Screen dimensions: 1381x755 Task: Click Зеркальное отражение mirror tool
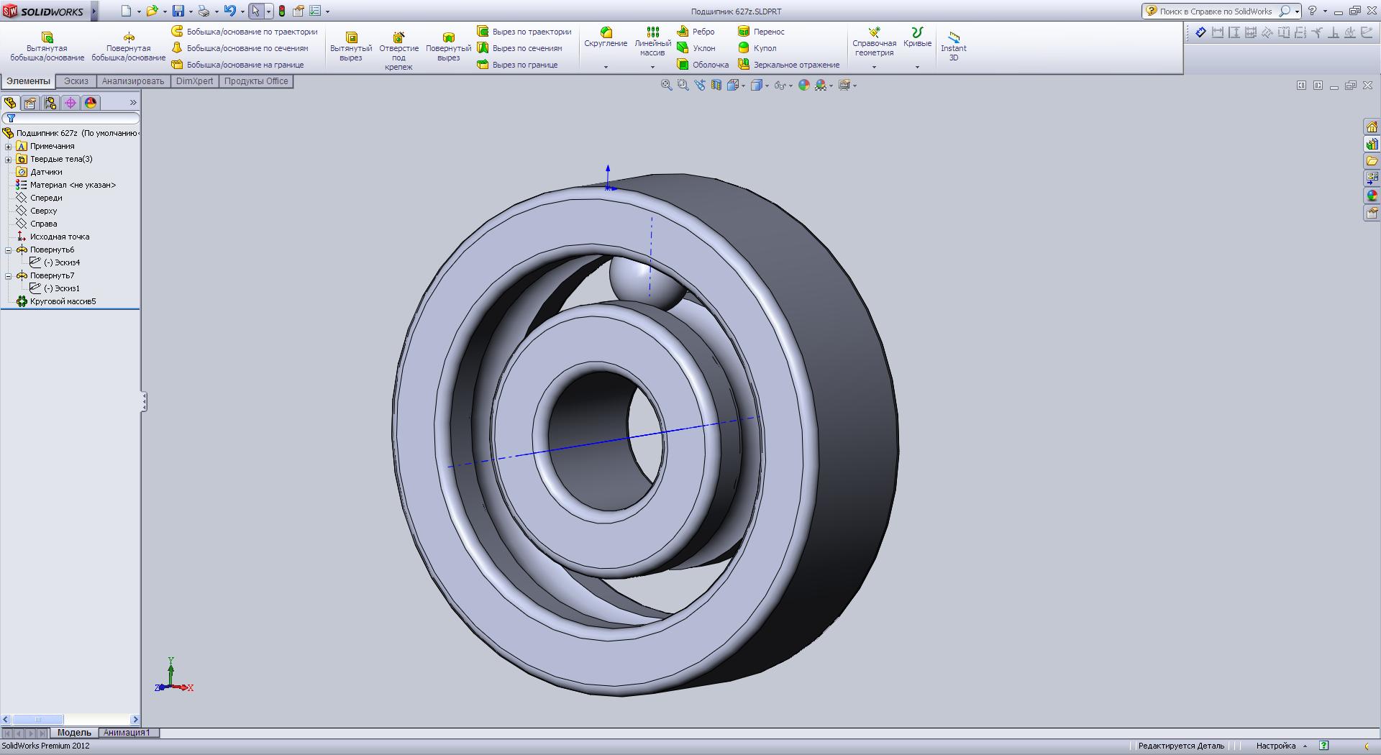point(788,65)
